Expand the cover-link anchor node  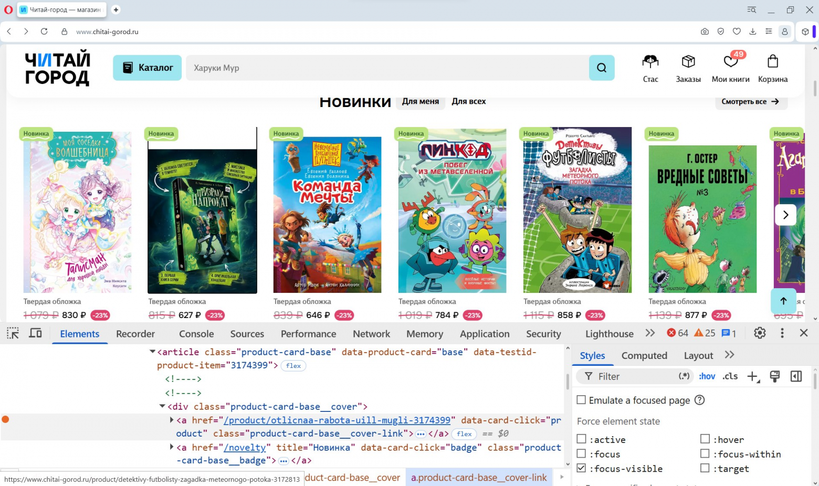click(172, 420)
